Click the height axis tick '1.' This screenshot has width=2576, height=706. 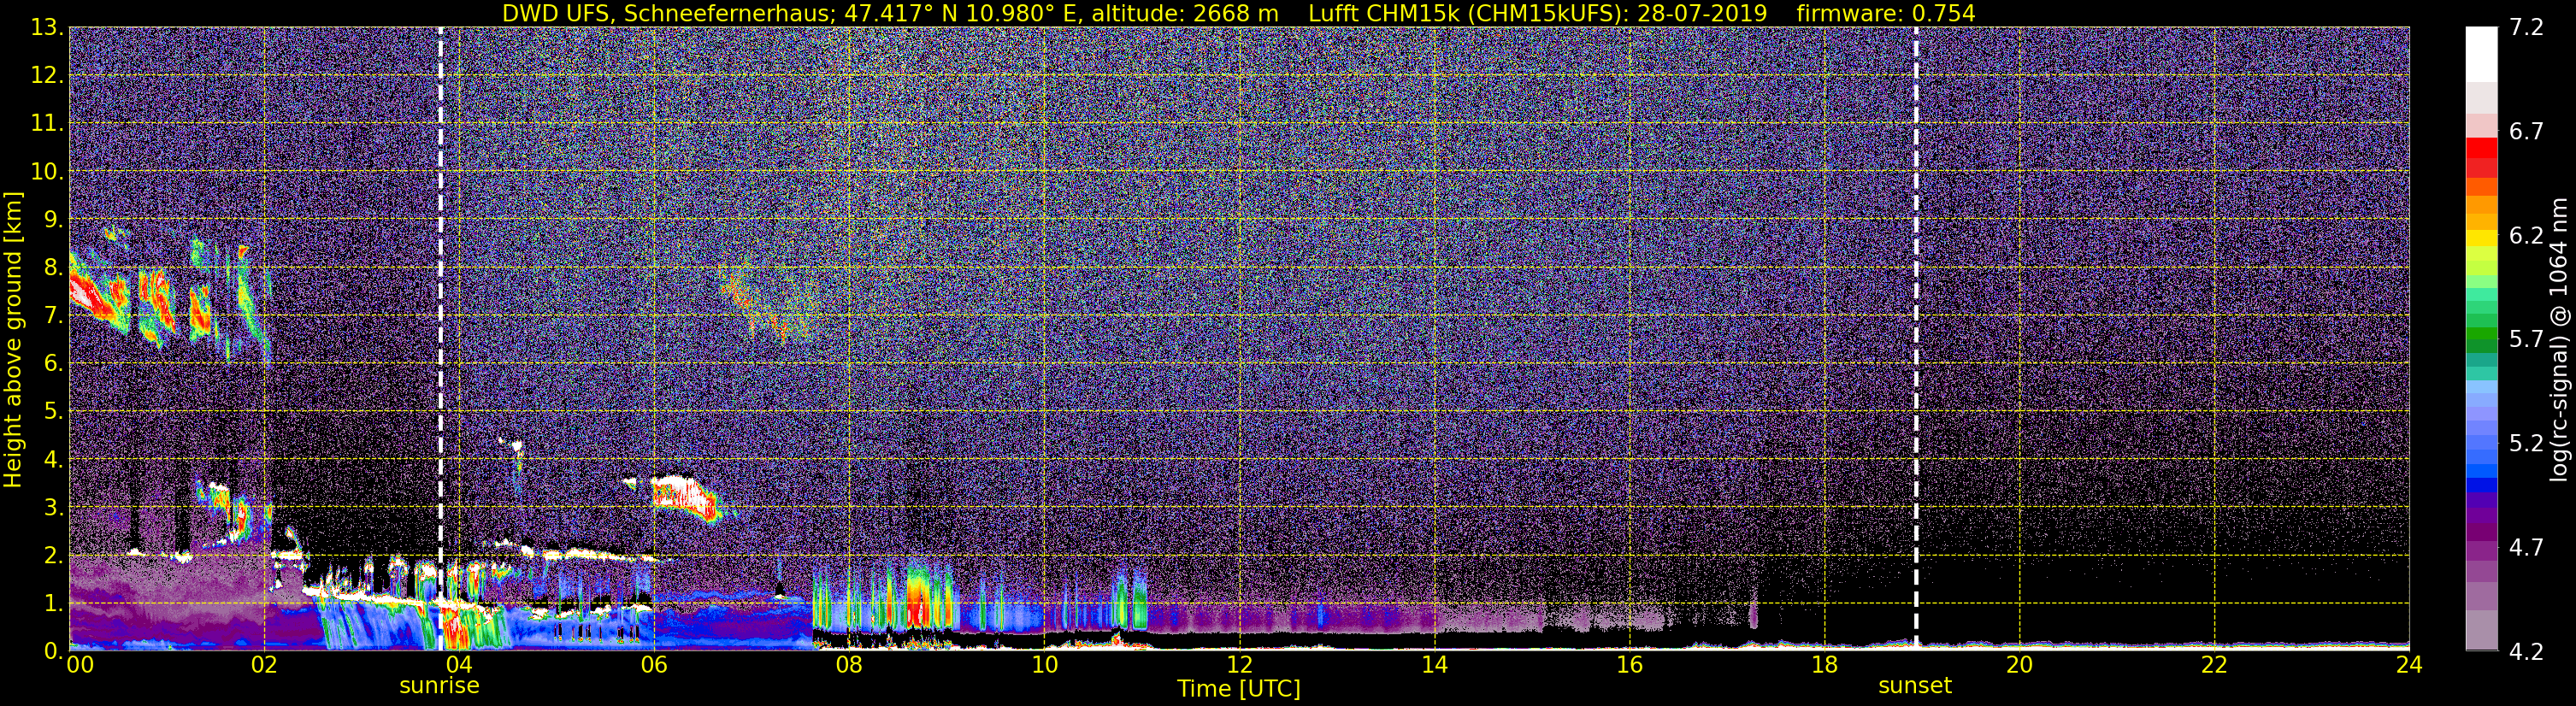click(52, 604)
